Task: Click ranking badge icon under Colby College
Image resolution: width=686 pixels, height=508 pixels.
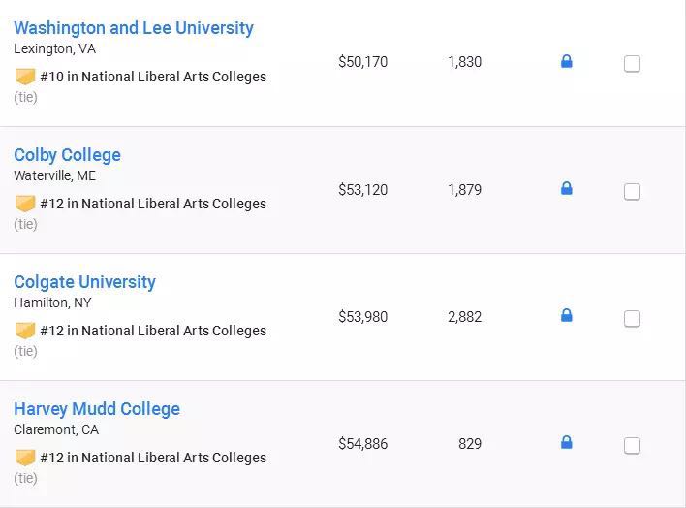Action: click(x=25, y=204)
